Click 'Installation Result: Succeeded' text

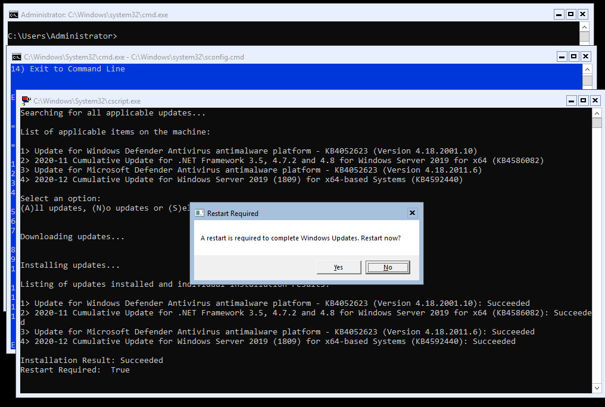92,361
